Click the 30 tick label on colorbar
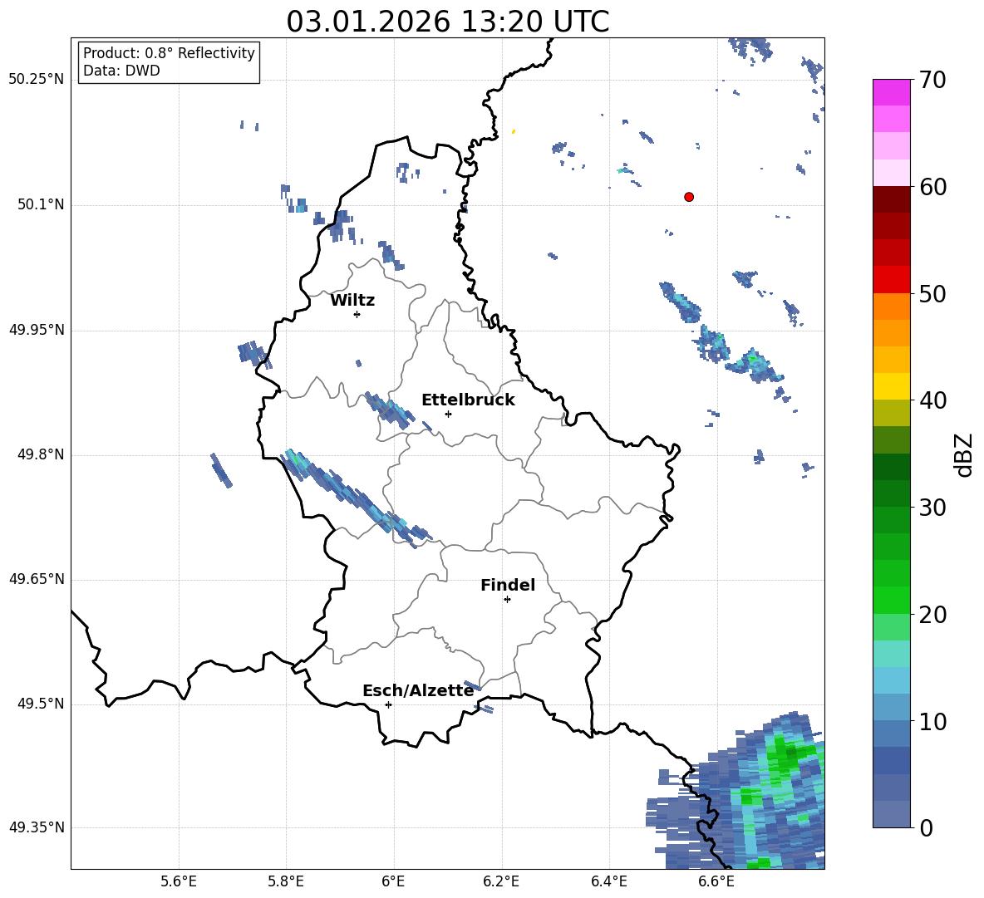The image size is (984, 898). point(932,508)
